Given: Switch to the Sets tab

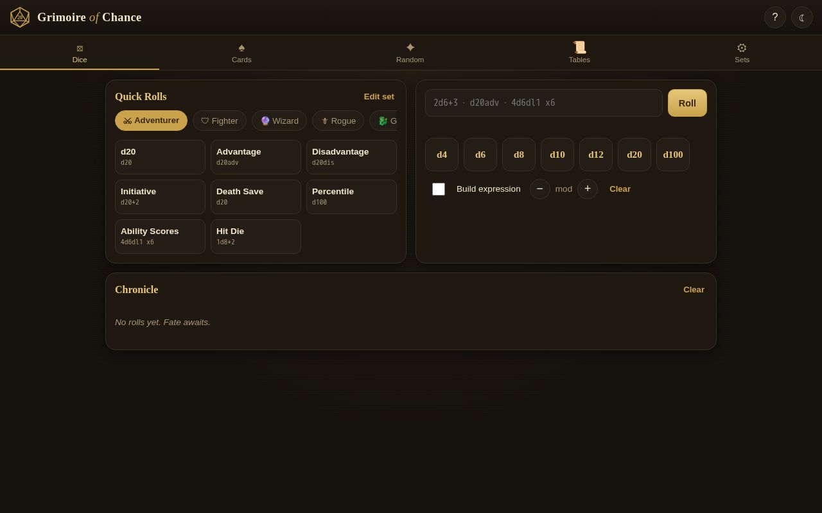Looking at the screenshot, I should point(742,53).
